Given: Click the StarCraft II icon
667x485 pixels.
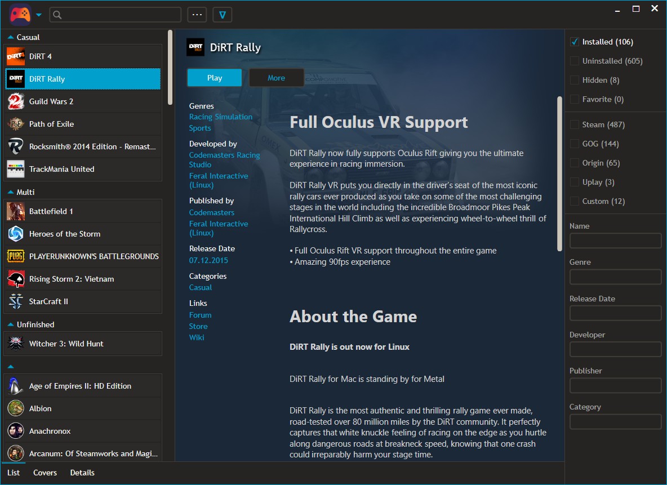Looking at the screenshot, I should [x=16, y=301].
